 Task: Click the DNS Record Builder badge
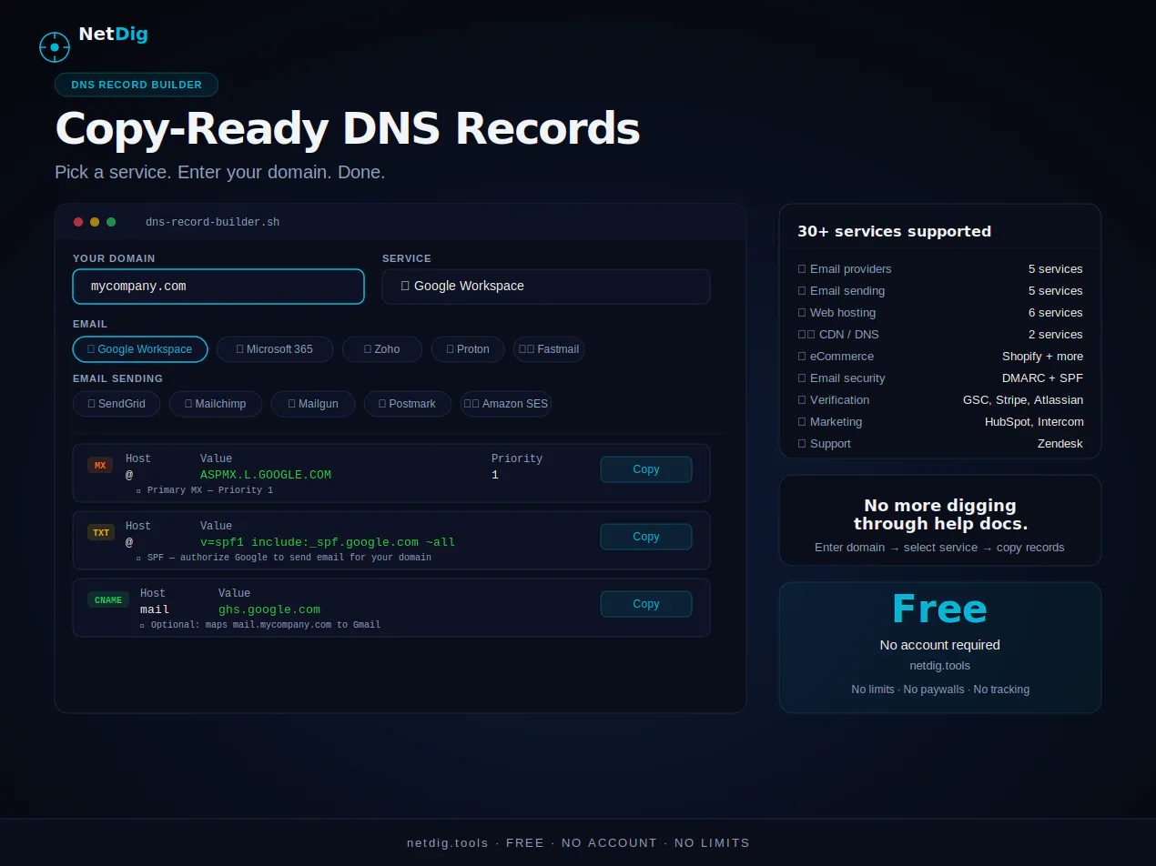(137, 85)
